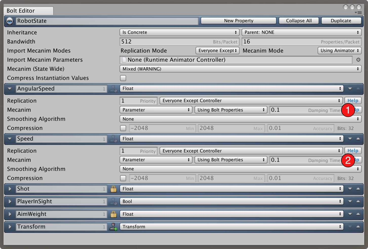Enable compression checkbox for Speed
Image resolution: width=368 pixels, height=249 pixels.
(123, 178)
